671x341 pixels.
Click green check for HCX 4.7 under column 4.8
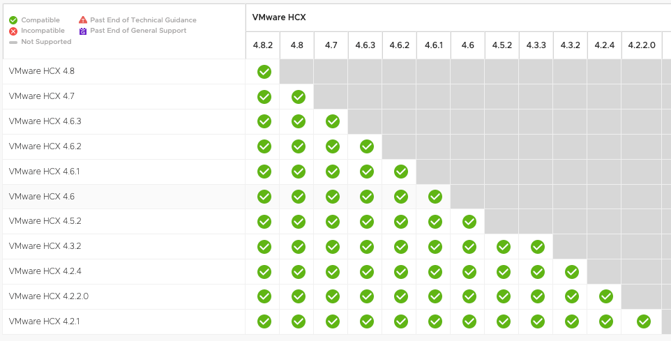pyautogui.click(x=298, y=96)
